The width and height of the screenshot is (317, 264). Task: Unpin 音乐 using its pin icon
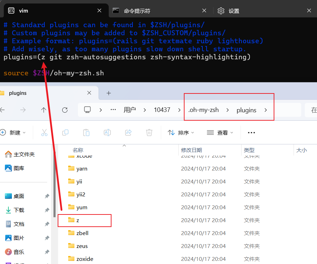coord(47,252)
